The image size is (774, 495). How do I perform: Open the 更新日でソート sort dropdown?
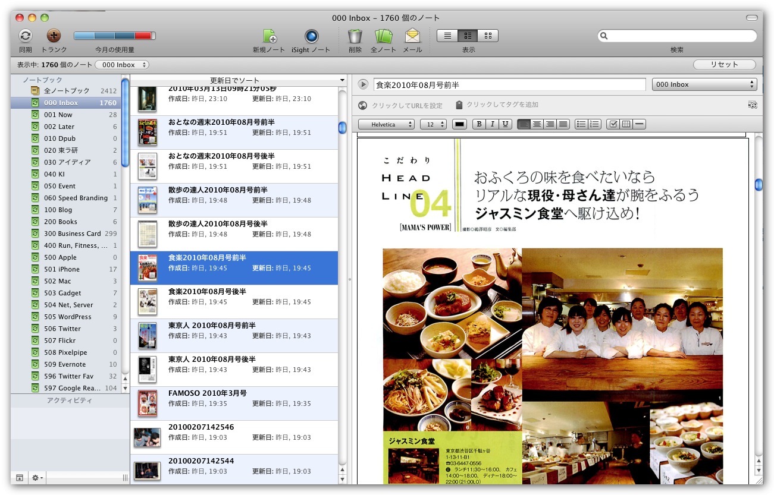[x=238, y=80]
